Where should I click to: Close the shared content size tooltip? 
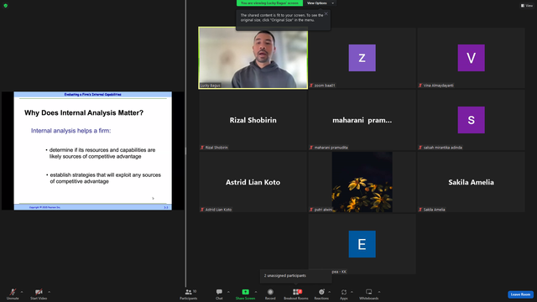pos(326,13)
